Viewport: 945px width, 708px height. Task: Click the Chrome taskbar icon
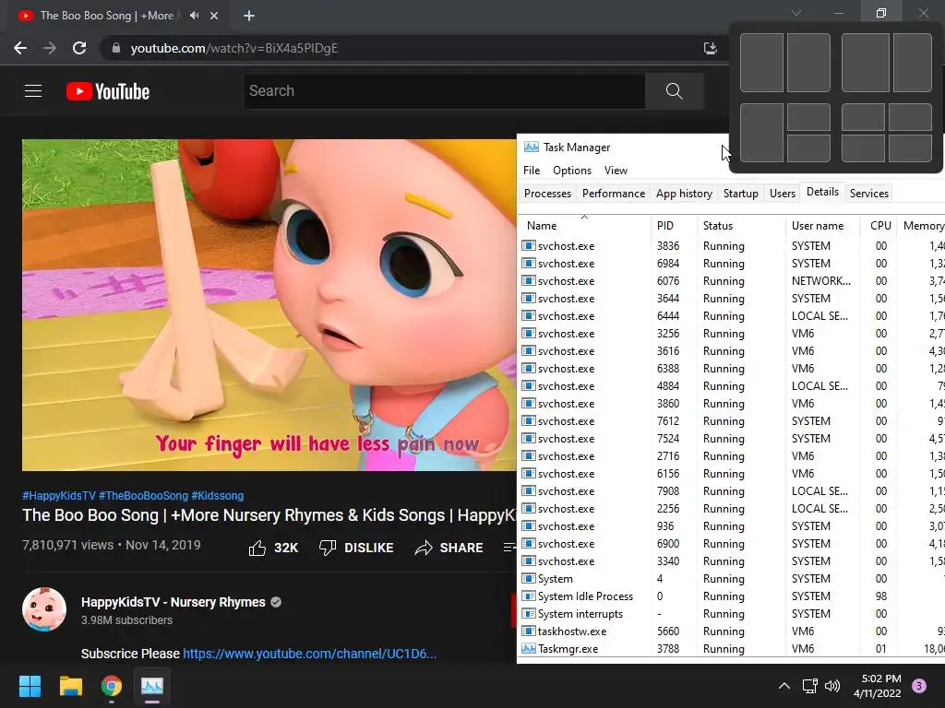coord(112,686)
